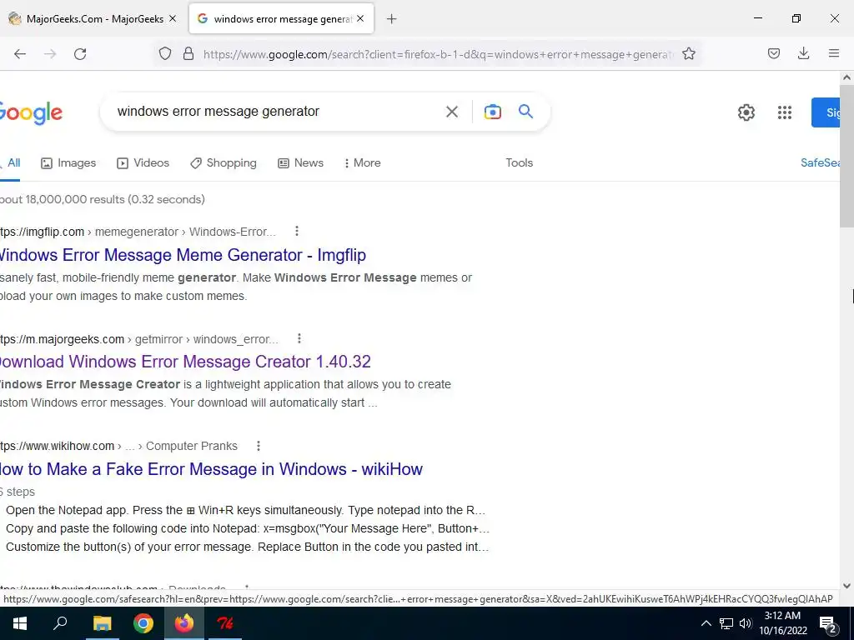This screenshot has height=640, width=854.
Task: Select the Videos search tab
Action: [x=143, y=163]
